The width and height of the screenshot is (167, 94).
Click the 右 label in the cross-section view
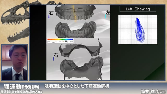coord(56,55)
